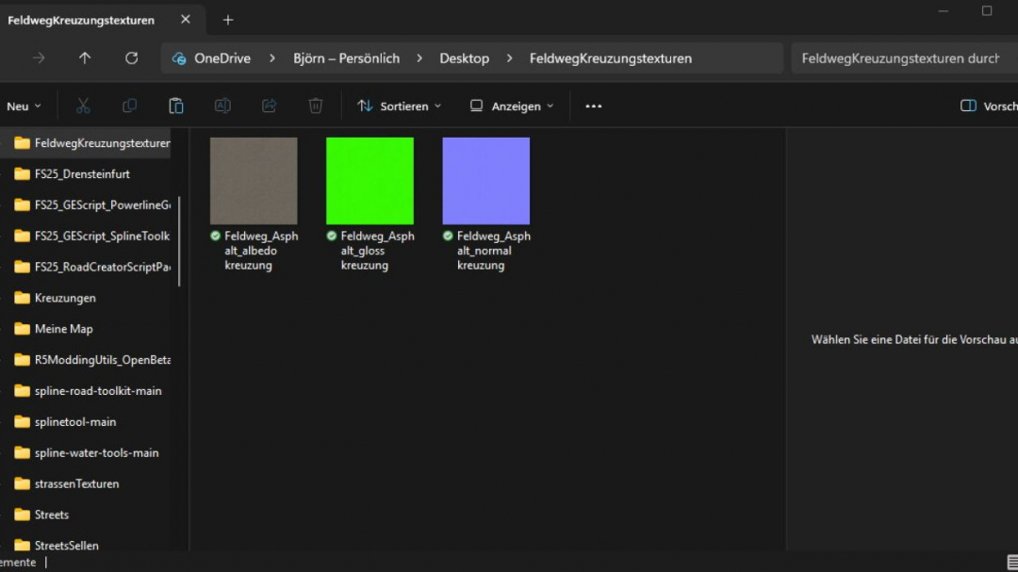The height and width of the screenshot is (572, 1018).
Task: Select the Rename icon
Action: coord(222,106)
